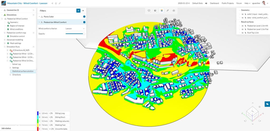Select Statistical surface solution
This screenshot has height=131, width=270.
tap(23, 71)
